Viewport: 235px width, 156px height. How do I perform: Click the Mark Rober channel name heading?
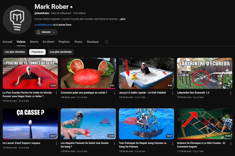tap(51, 7)
